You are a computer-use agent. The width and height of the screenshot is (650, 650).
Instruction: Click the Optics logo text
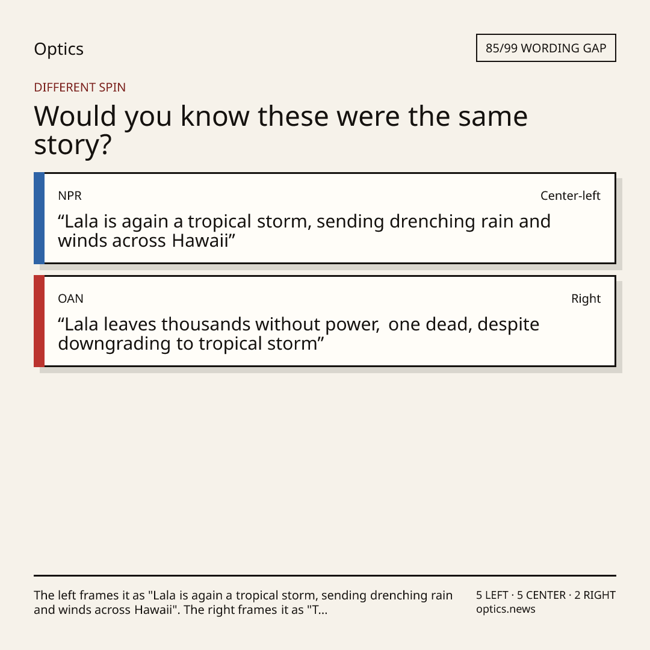pyautogui.click(x=58, y=49)
